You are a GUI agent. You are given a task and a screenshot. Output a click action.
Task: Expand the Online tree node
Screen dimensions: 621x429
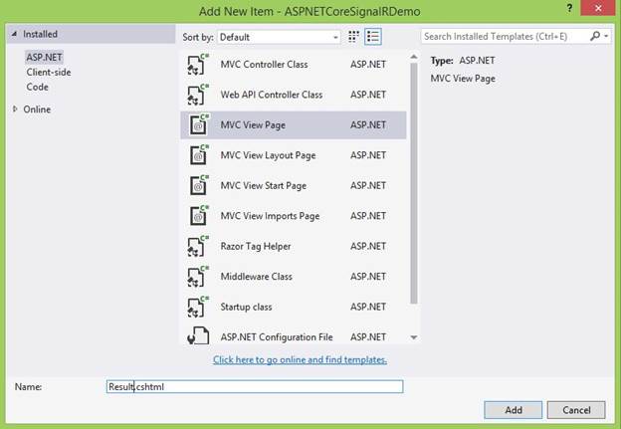click(x=15, y=108)
